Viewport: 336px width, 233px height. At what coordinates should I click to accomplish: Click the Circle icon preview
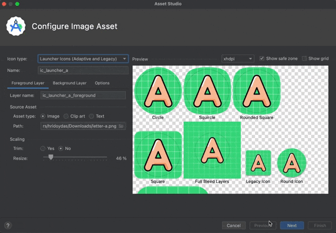point(158,91)
